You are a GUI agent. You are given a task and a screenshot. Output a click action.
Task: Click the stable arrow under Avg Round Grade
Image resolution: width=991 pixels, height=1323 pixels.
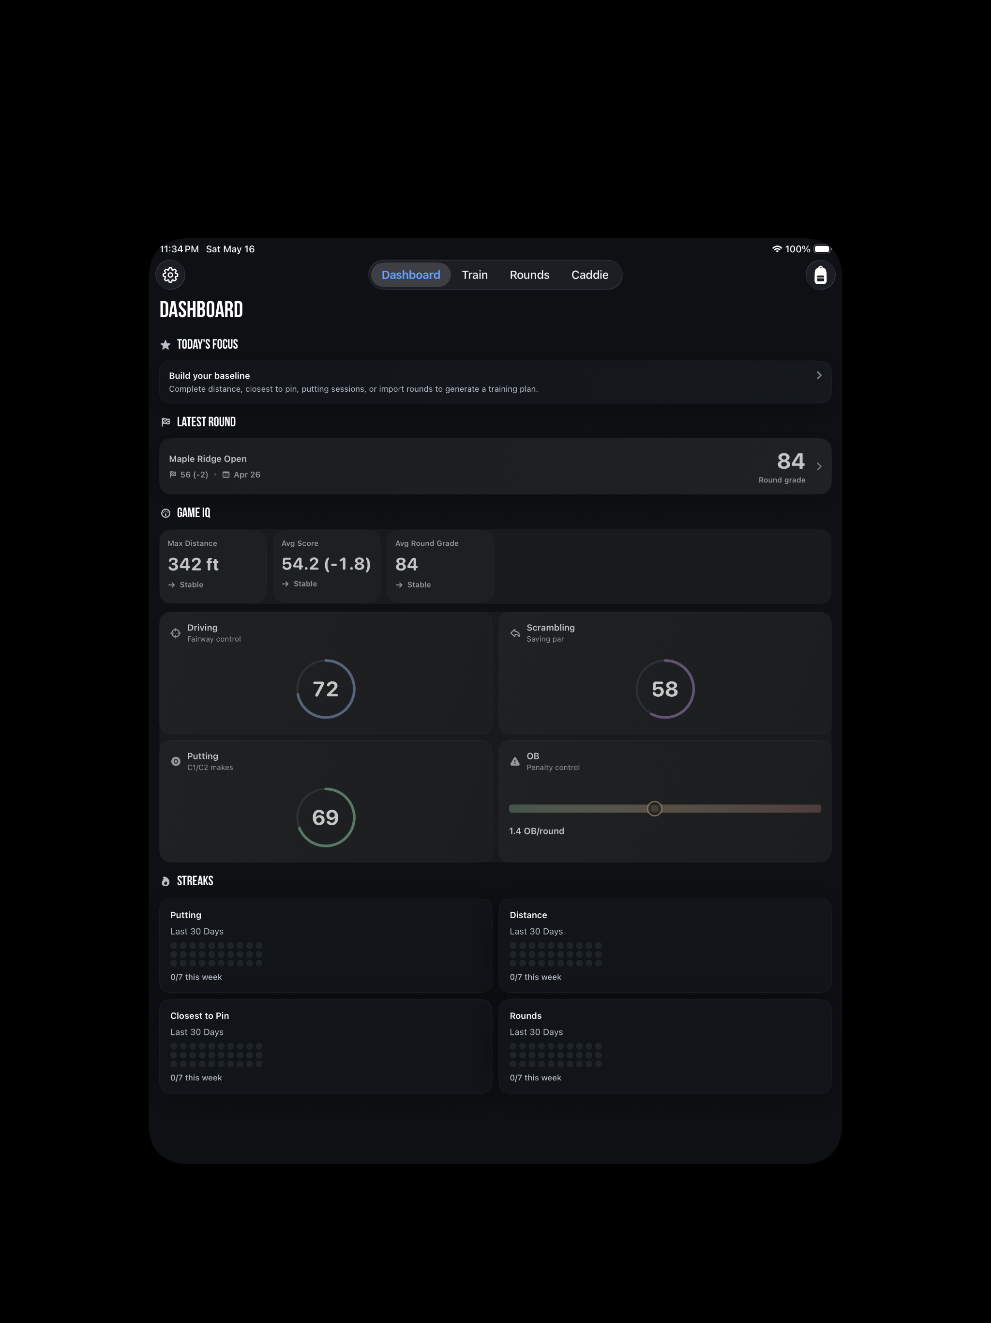pyautogui.click(x=399, y=585)
